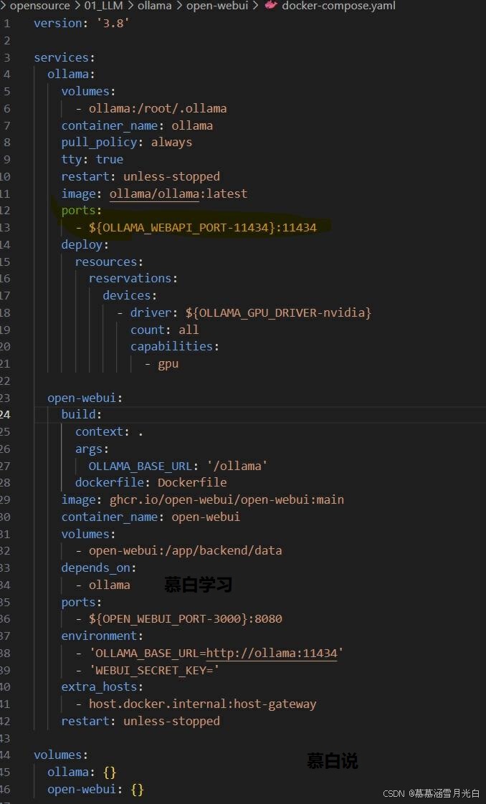
Task: Click the deploy: key
Action: point(85,244)
